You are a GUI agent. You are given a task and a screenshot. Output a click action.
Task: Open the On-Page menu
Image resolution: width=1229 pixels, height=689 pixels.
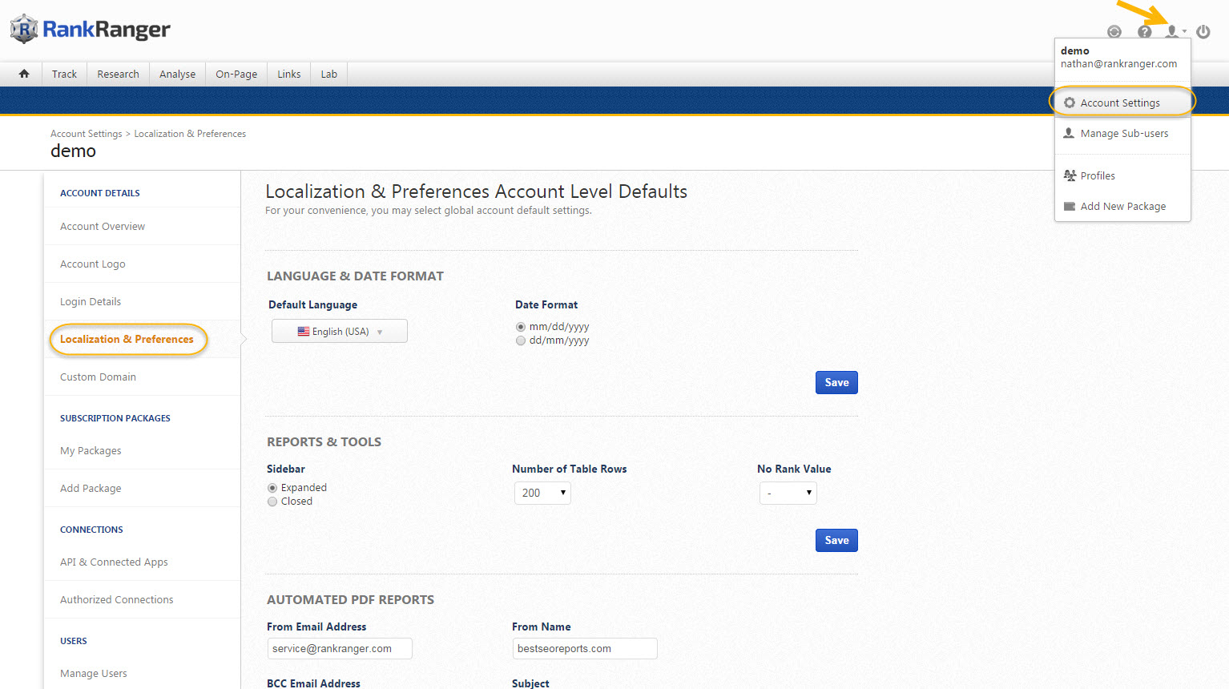[x=236, y=74]
